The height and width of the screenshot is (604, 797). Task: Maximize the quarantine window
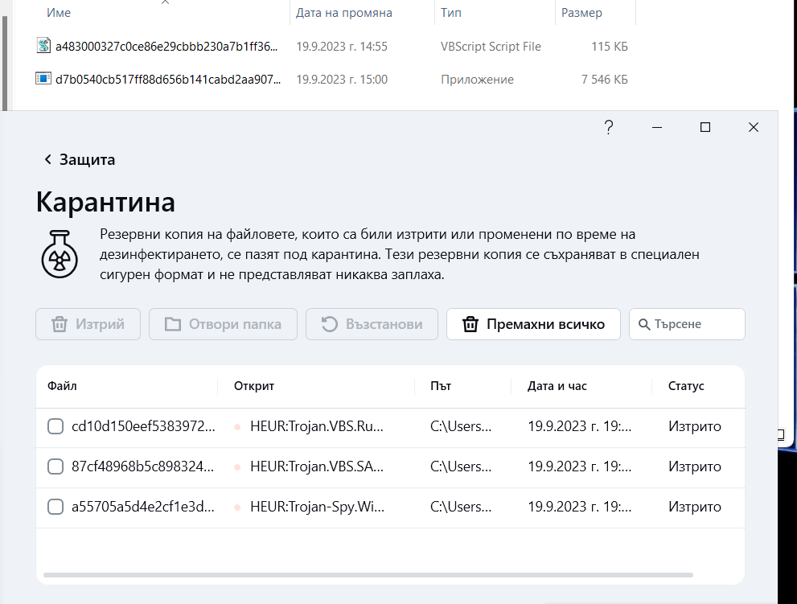click(705, 127)
